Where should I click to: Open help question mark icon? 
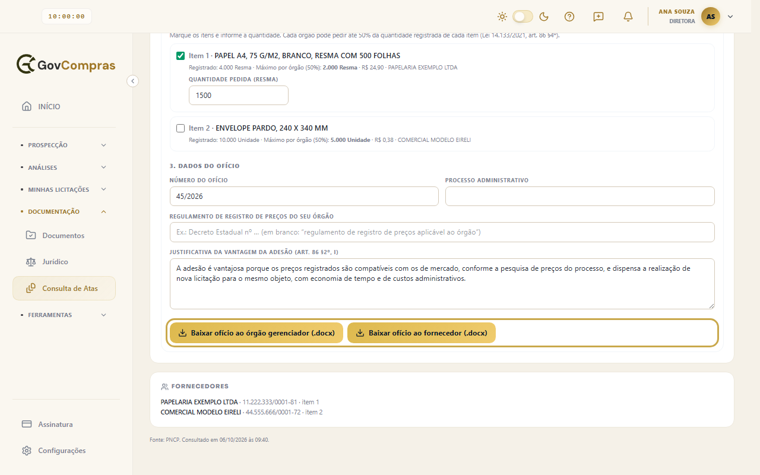coord(569,17)
